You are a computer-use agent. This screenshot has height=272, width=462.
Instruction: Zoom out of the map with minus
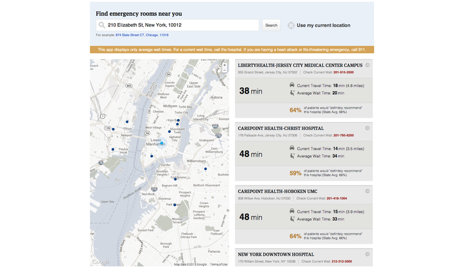pyautogui.click(x=225, y=70)
